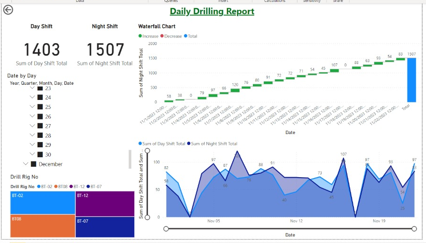The width and height of the screenshot is (426, 243).
Task: Click the left handle of Date zoom slider
Action: [x=166, y=229]
